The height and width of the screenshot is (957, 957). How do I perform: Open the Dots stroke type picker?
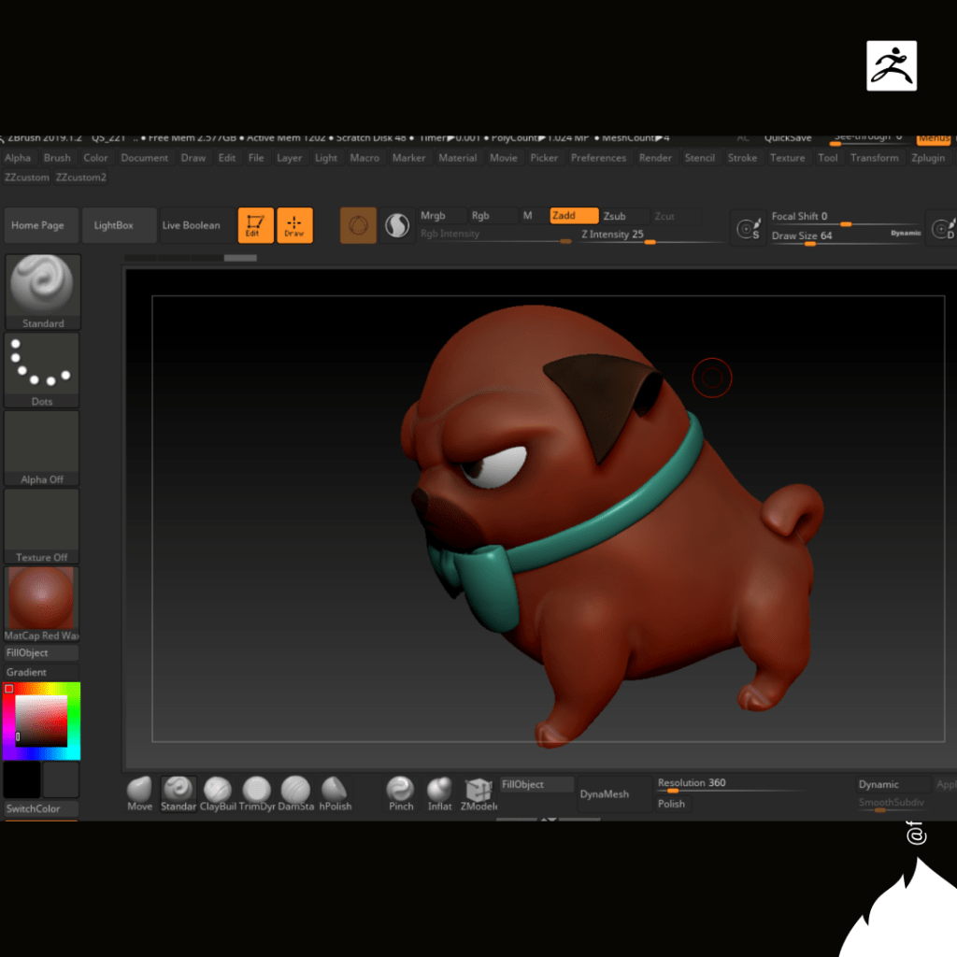coord(43,369)
